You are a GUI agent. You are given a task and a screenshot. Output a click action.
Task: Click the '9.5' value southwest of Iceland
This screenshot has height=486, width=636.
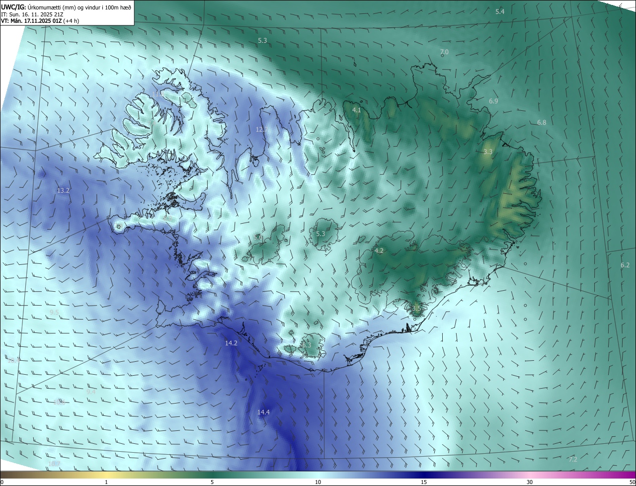54,312
